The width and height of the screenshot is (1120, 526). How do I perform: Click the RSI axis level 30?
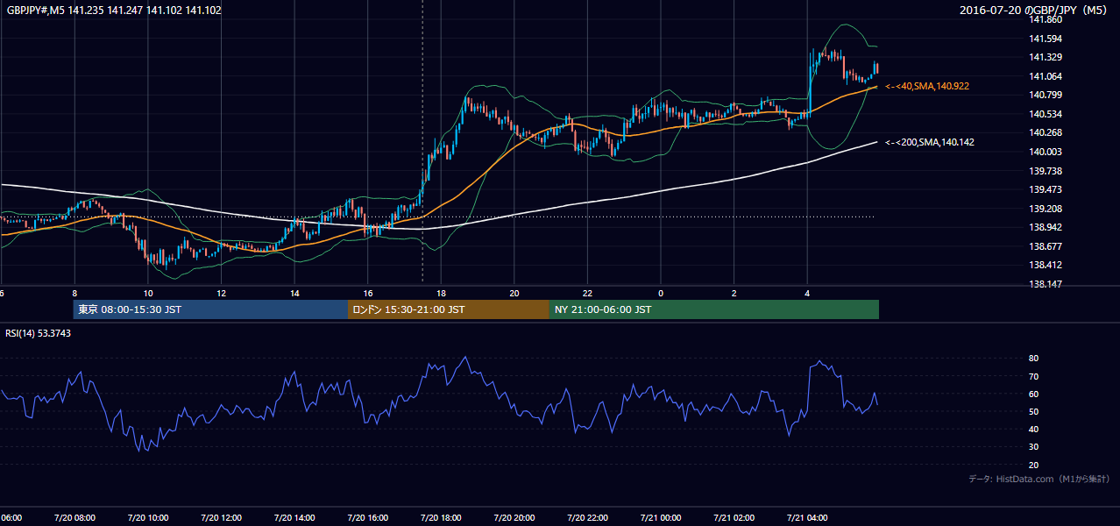(x=1033, y=447)
